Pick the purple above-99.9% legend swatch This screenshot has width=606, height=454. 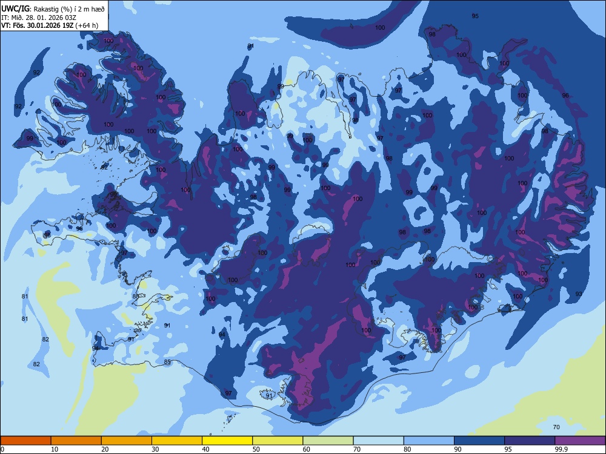coord(580,441)
